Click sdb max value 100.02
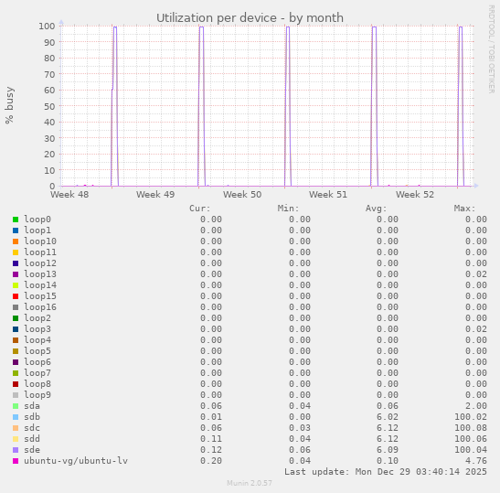500x493 pixels. click(x=471, y=417)
